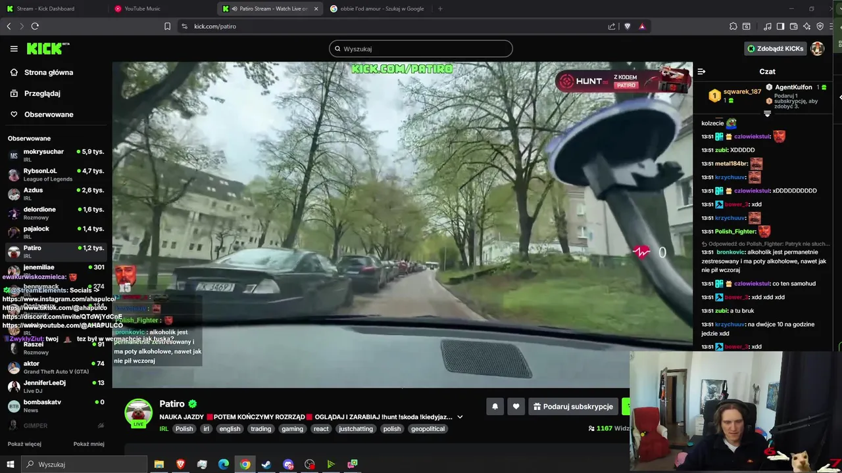Bookmark this page icon
842x473 pixels.
tap(167, 26)
